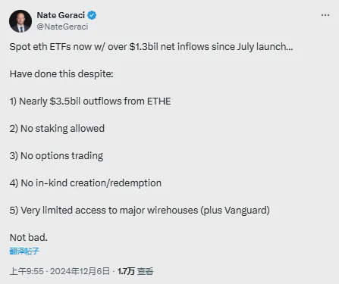Open the 上午9:55 timestamp link
The image size is (339, 284).
coord(27,271)
